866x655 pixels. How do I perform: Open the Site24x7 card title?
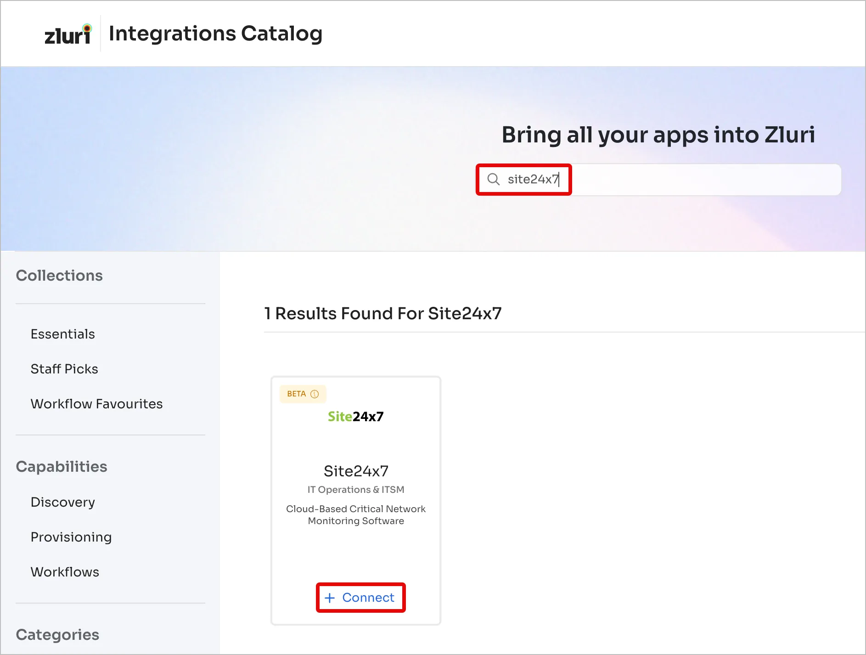tap(356, 471)
